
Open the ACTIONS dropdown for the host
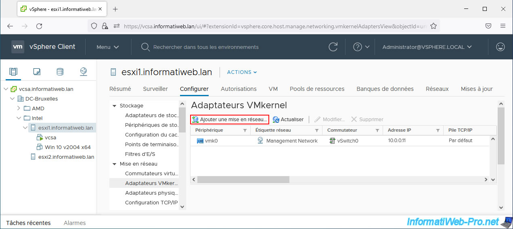(242, 72)
